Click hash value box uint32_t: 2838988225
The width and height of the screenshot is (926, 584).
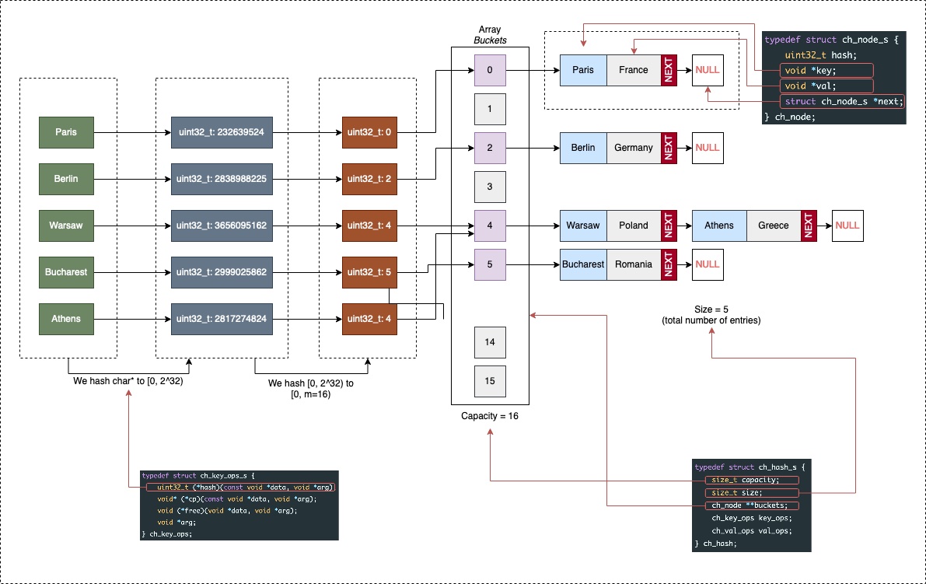tap(221, 179)
